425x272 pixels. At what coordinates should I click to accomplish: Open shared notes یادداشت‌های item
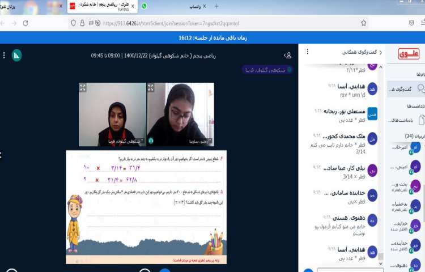point(406,120)
